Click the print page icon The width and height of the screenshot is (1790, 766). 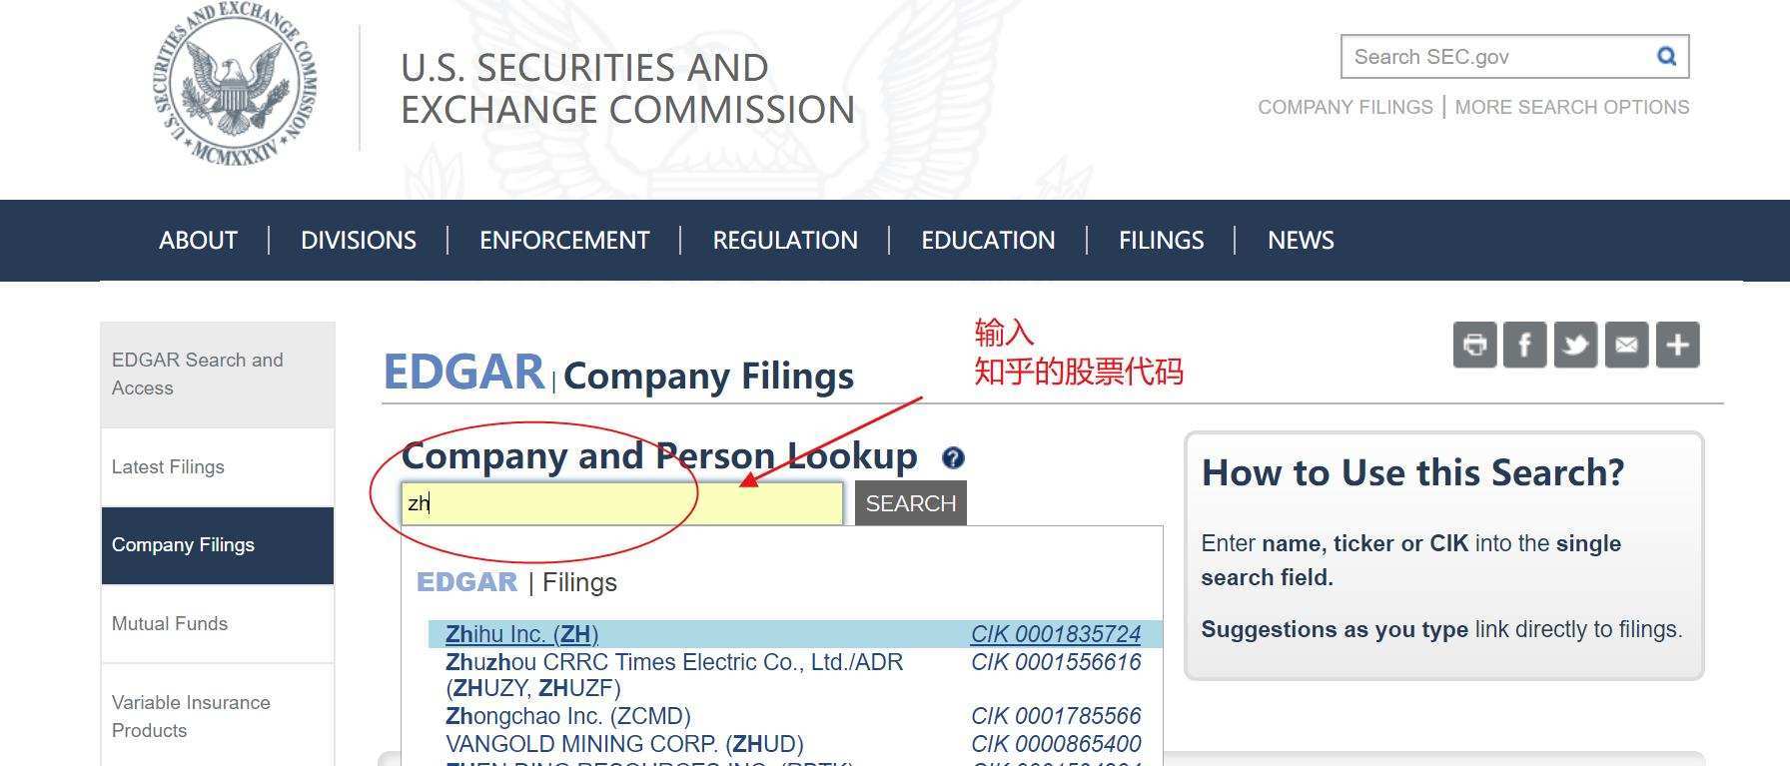tap(1474, 346)
